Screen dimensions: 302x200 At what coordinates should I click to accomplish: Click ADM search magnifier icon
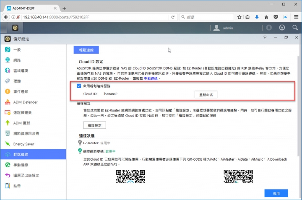(295, 28)
